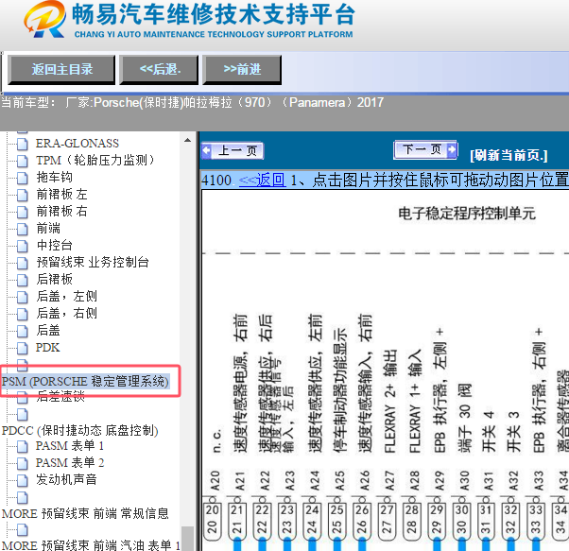Select the ERA-GLONASS tree entry

click(x=77, y=144)
